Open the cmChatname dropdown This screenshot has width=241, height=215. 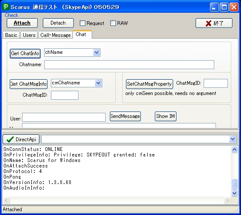pos(98,83)
